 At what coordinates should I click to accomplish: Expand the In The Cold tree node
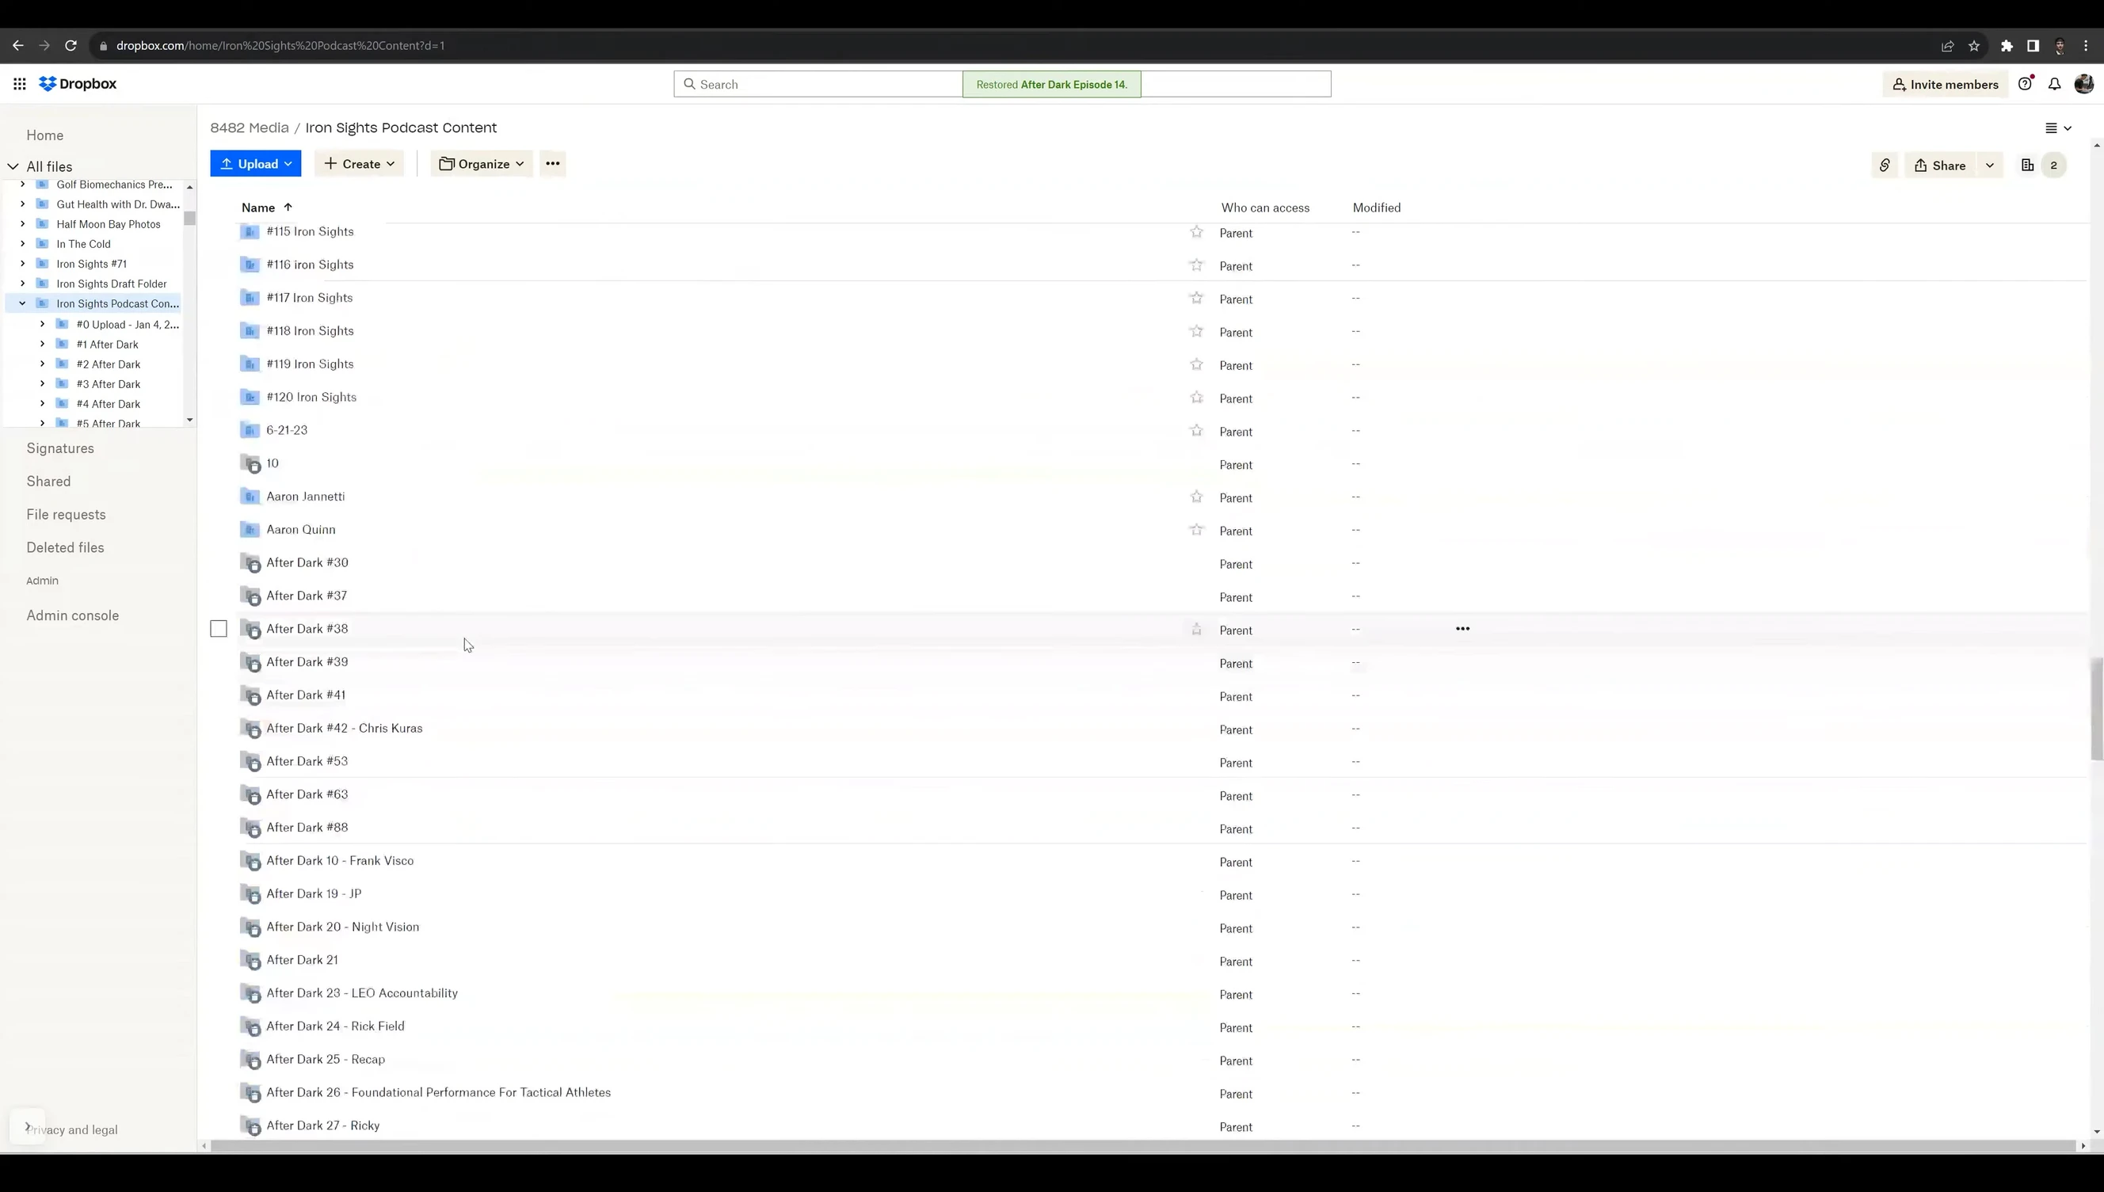pyautogui.click(x=22, y=244)
